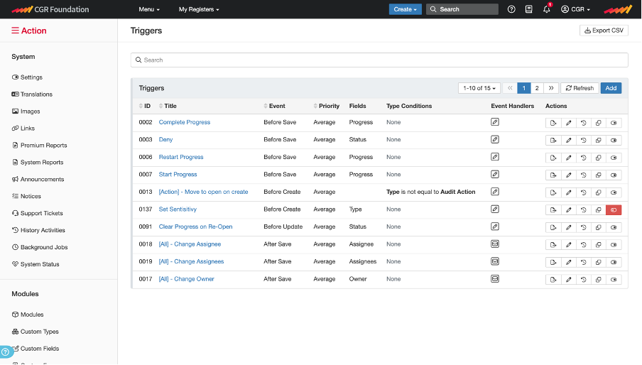Sort the table by Priority column
The image size is (642, 365).
(x=326, y=106)
